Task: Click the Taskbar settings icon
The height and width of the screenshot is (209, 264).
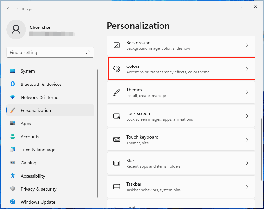Action: (x=116, y=186)
